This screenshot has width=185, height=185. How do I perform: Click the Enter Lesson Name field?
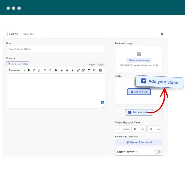pyautogui.click(x=55, y=49)
